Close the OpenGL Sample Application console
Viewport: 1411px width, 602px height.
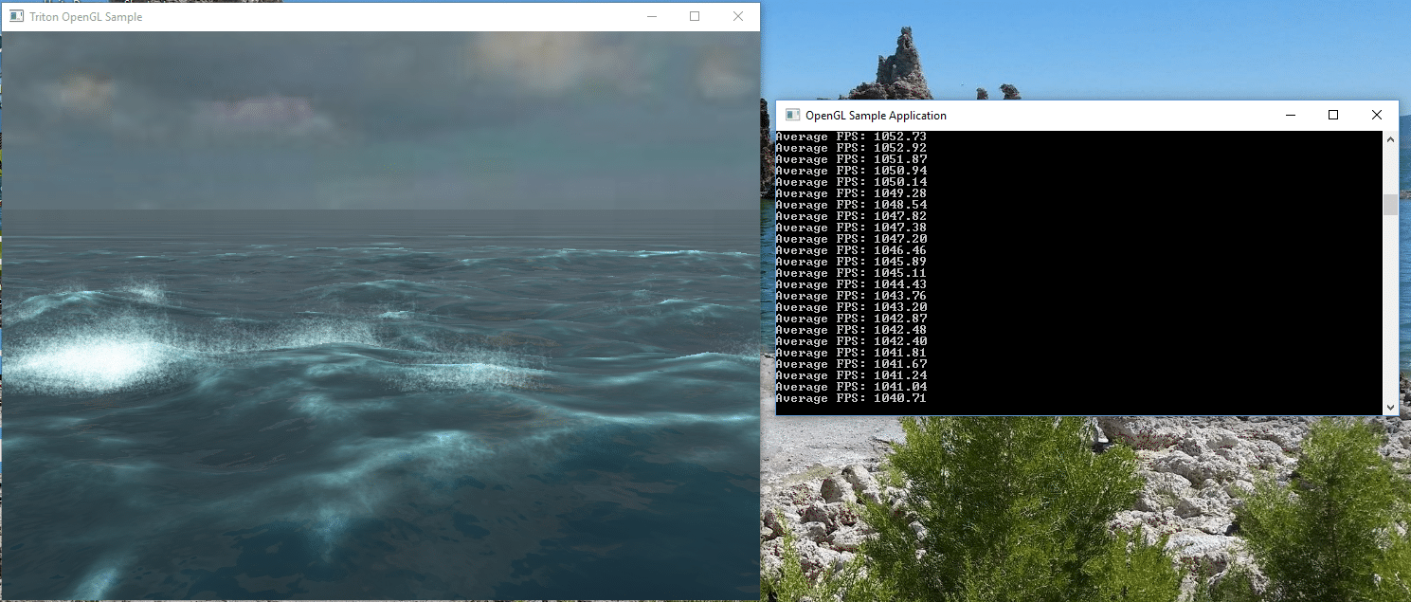(1377, 115)
